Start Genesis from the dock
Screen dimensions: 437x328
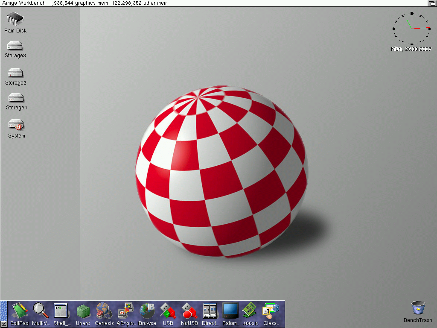(104, 311)
